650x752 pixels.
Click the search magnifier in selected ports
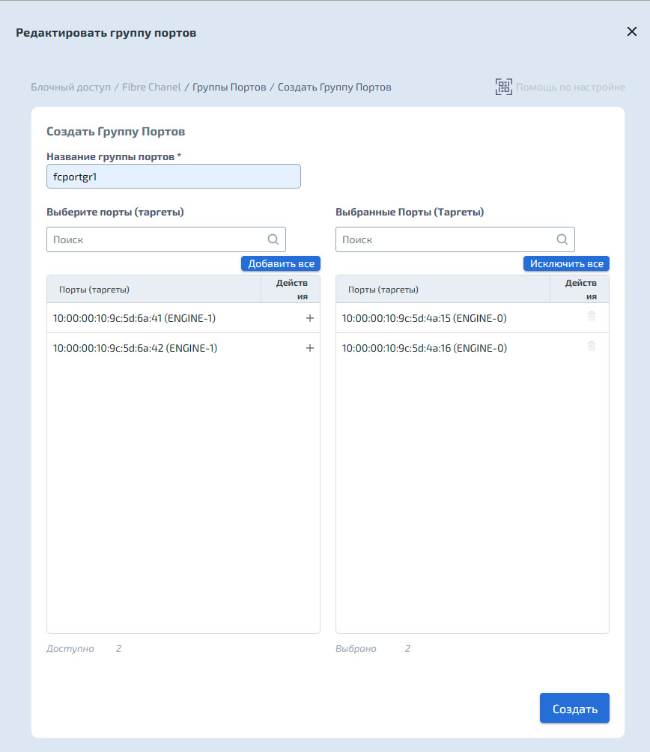[x=562, y=239]
